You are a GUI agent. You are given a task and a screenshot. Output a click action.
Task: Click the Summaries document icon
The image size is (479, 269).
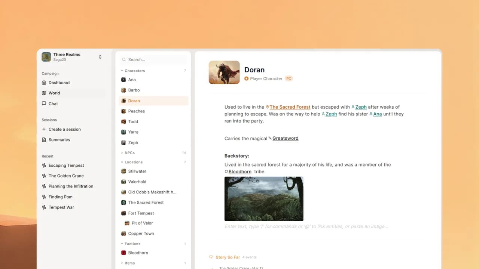[x=44, y=140]
